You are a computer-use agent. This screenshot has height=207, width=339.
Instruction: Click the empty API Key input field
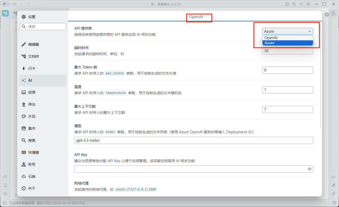pos(193,169)
